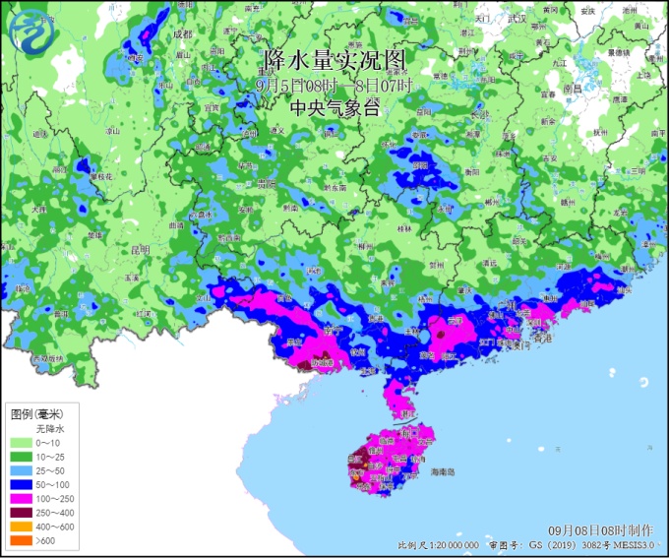
Task: Pick the maroon 250~400 legend swatch
Action: pos(20,513)
